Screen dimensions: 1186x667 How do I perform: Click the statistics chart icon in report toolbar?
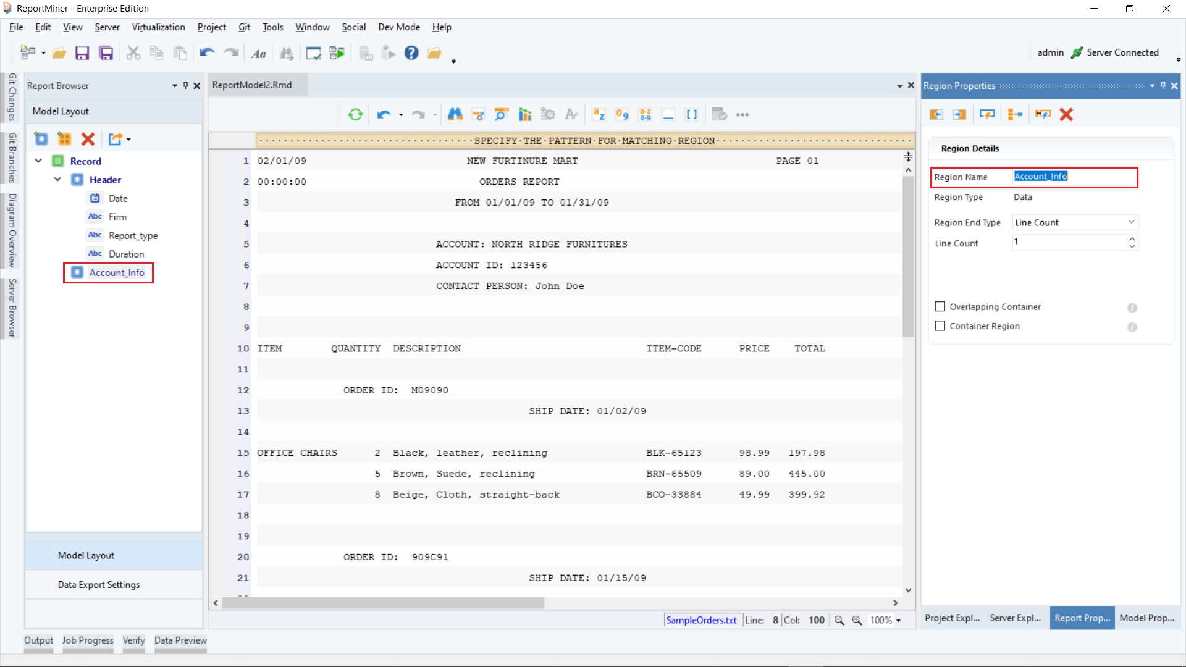point(525,114)
